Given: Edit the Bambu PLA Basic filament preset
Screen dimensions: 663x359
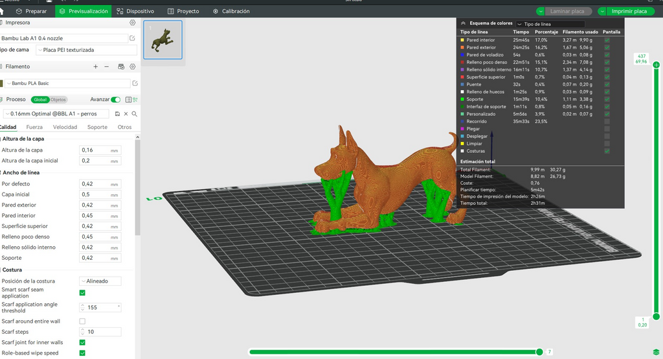Looking at the screenshot, I should click(x=135, y=84).
